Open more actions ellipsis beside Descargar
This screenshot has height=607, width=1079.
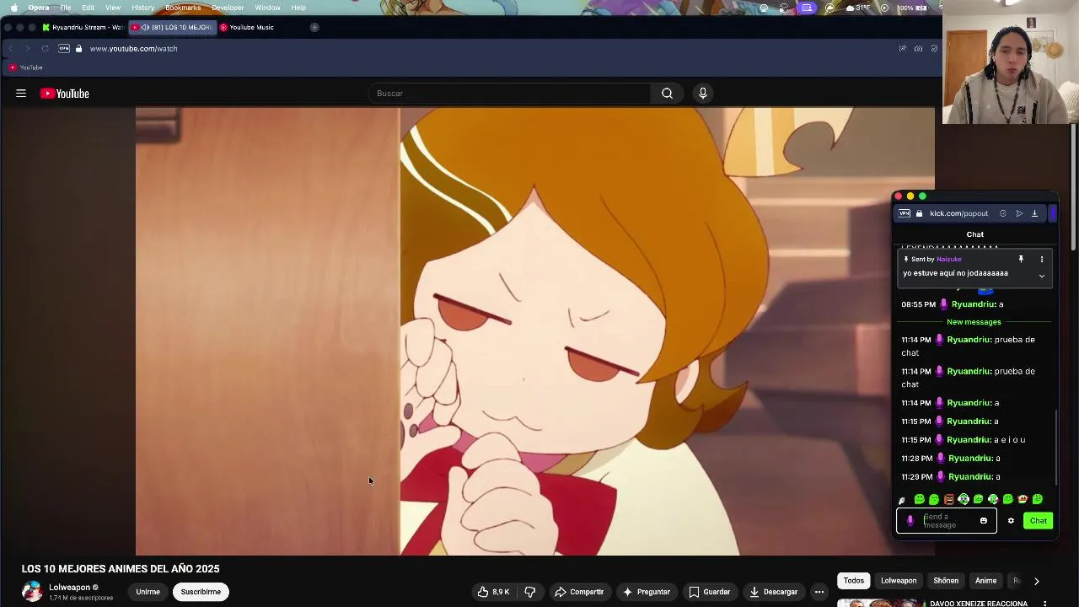[819, 592]
